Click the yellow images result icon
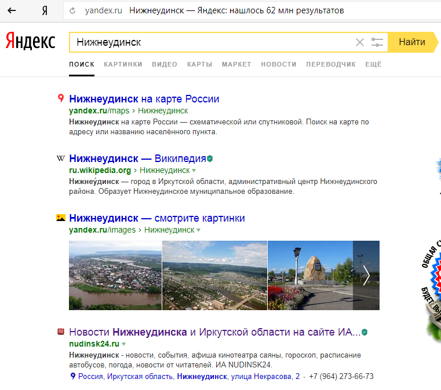Screen dimensions: 441x390 click(x=61, y=218)
